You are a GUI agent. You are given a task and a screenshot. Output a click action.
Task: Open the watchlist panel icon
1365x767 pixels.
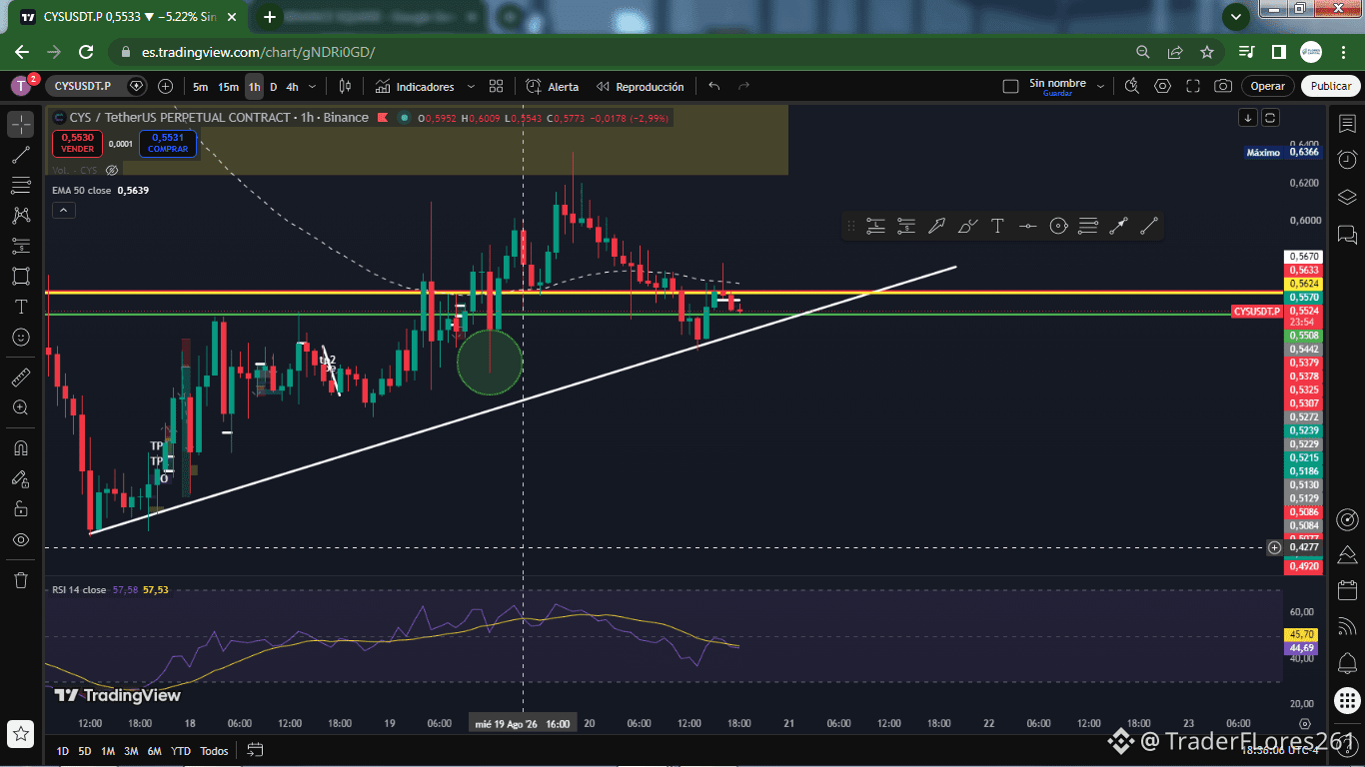(x=1347, y=124)
